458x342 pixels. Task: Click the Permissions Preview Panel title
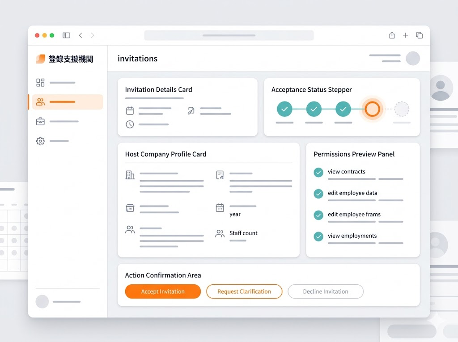(354, 154)
